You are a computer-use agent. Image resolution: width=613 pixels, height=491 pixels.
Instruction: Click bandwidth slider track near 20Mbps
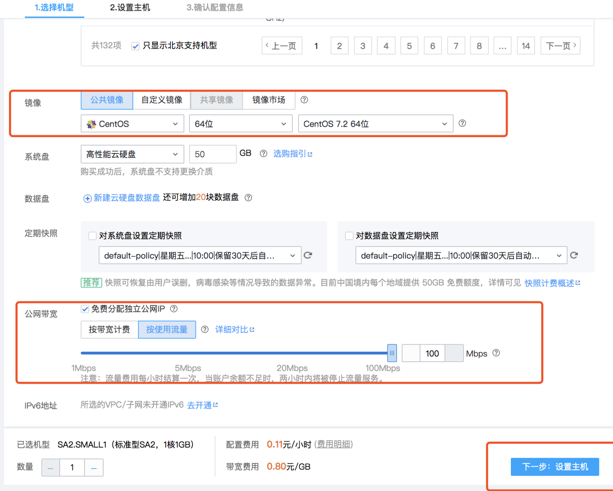click(x=292, y=353)
